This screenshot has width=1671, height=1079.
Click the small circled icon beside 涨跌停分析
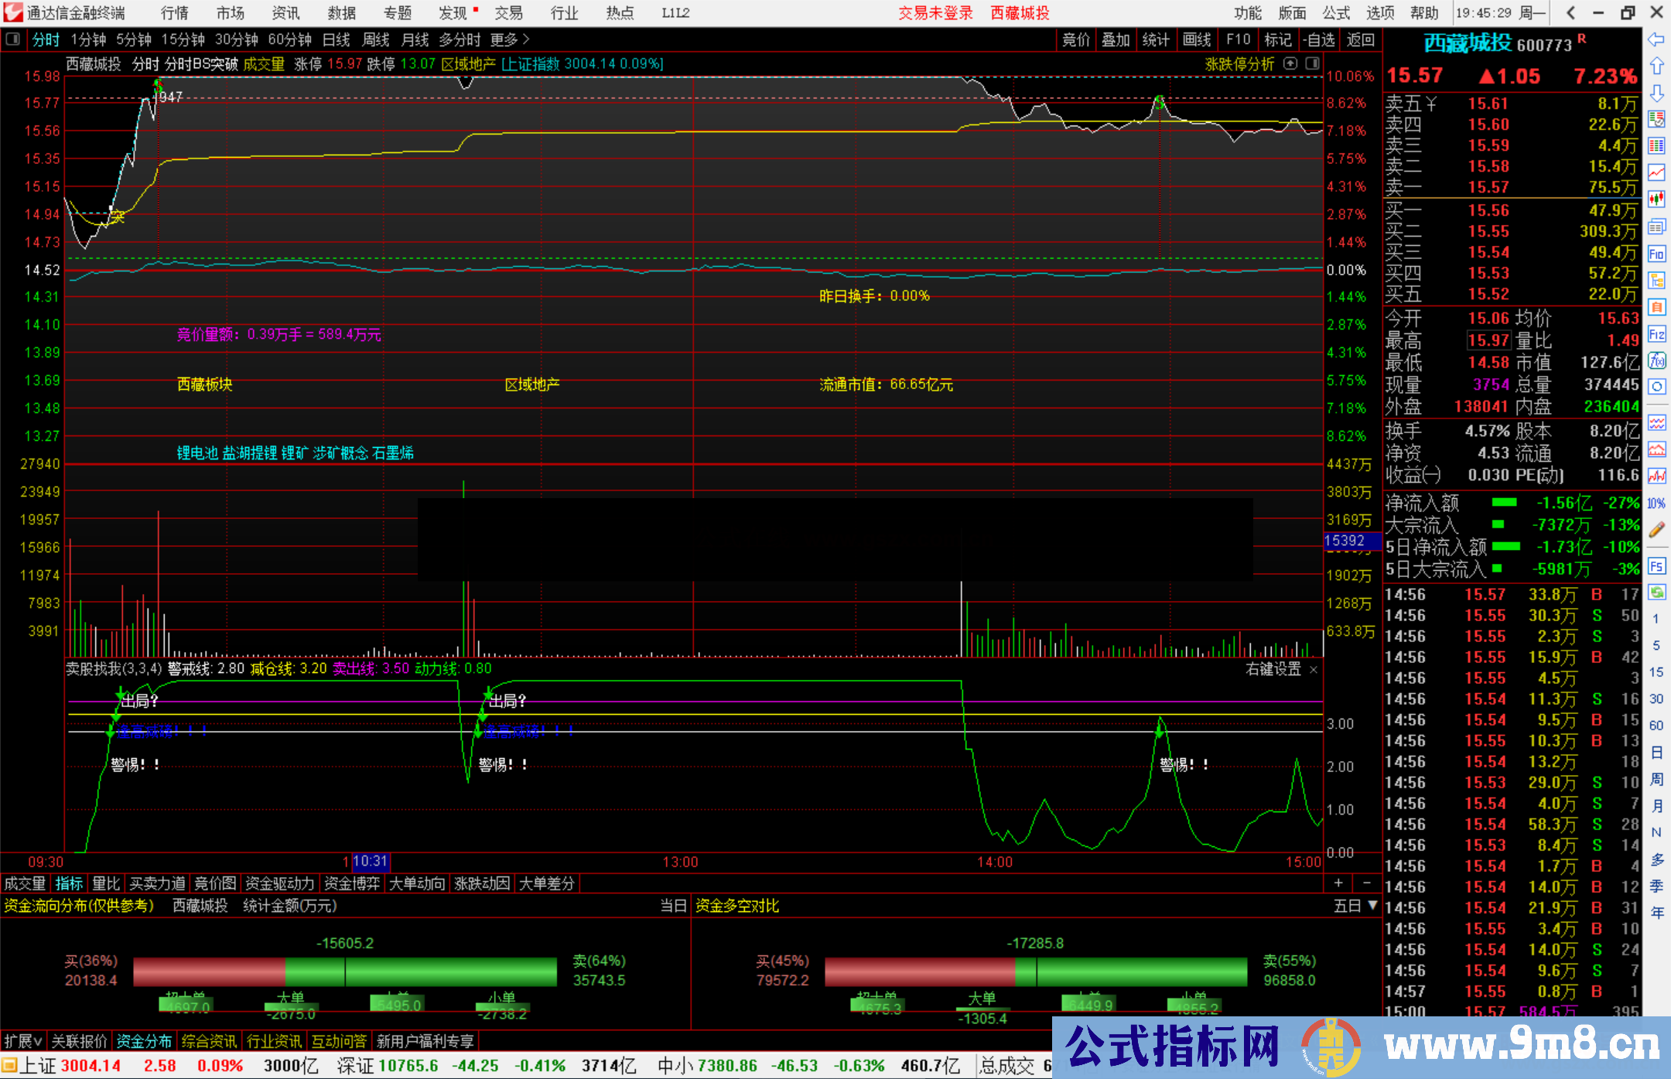coord(1290,63)
